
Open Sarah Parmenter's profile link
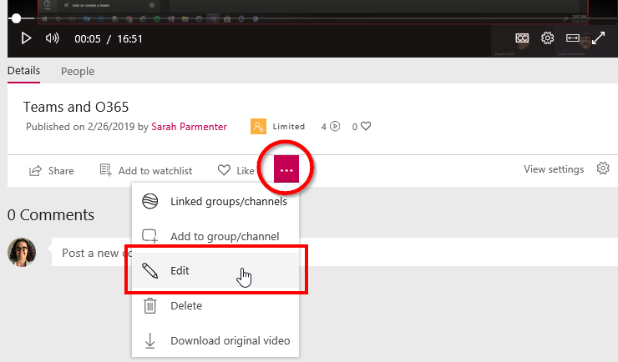pyautogui.click(x=190, y=127)
